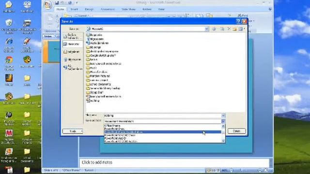This screenshot has width=310, height=174.
Task: Collapse the Save as type dropdown arrow
Action: (x=223, y=121)
